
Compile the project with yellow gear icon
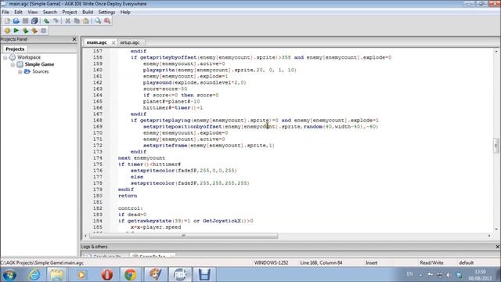tap(7, 31)
